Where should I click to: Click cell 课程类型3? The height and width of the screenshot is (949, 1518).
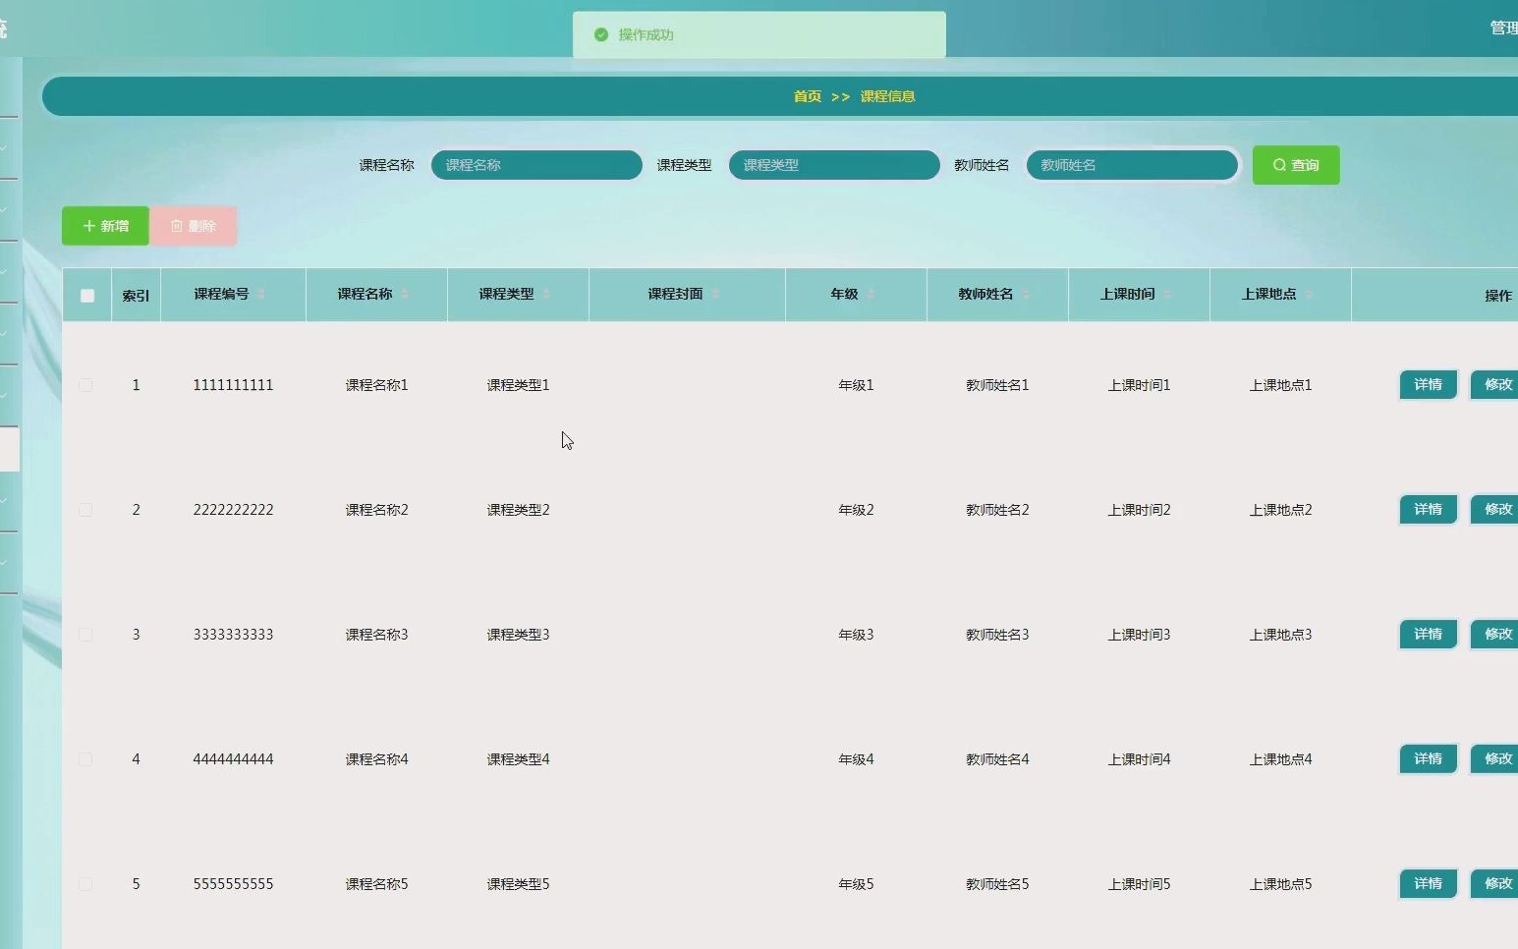tap(518, 635)
